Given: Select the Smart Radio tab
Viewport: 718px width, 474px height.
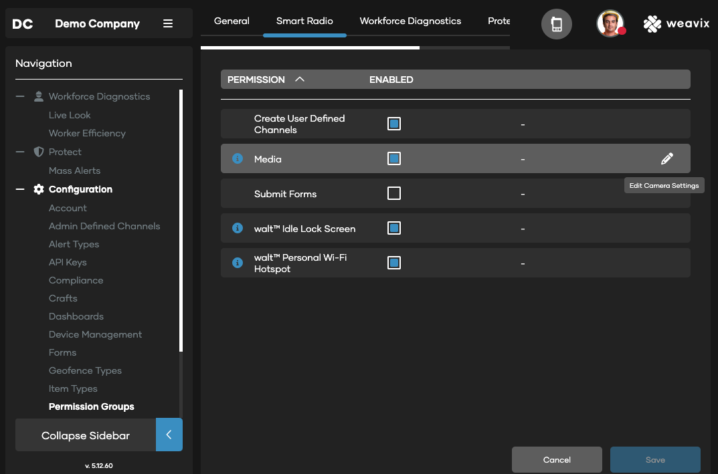Looking at the screenshot, I should tap(304, 21).
